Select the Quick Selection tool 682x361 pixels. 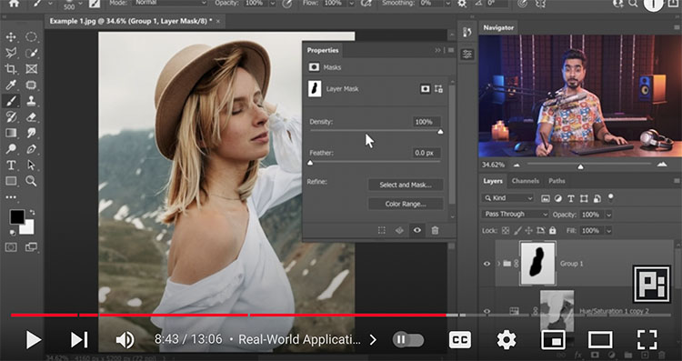pos(31,53)
